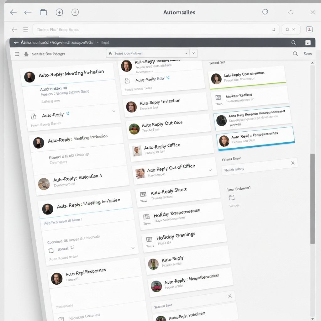
Task: Click the grid icon beside Auto-Reply Sirtart
Action: point(143,194)
